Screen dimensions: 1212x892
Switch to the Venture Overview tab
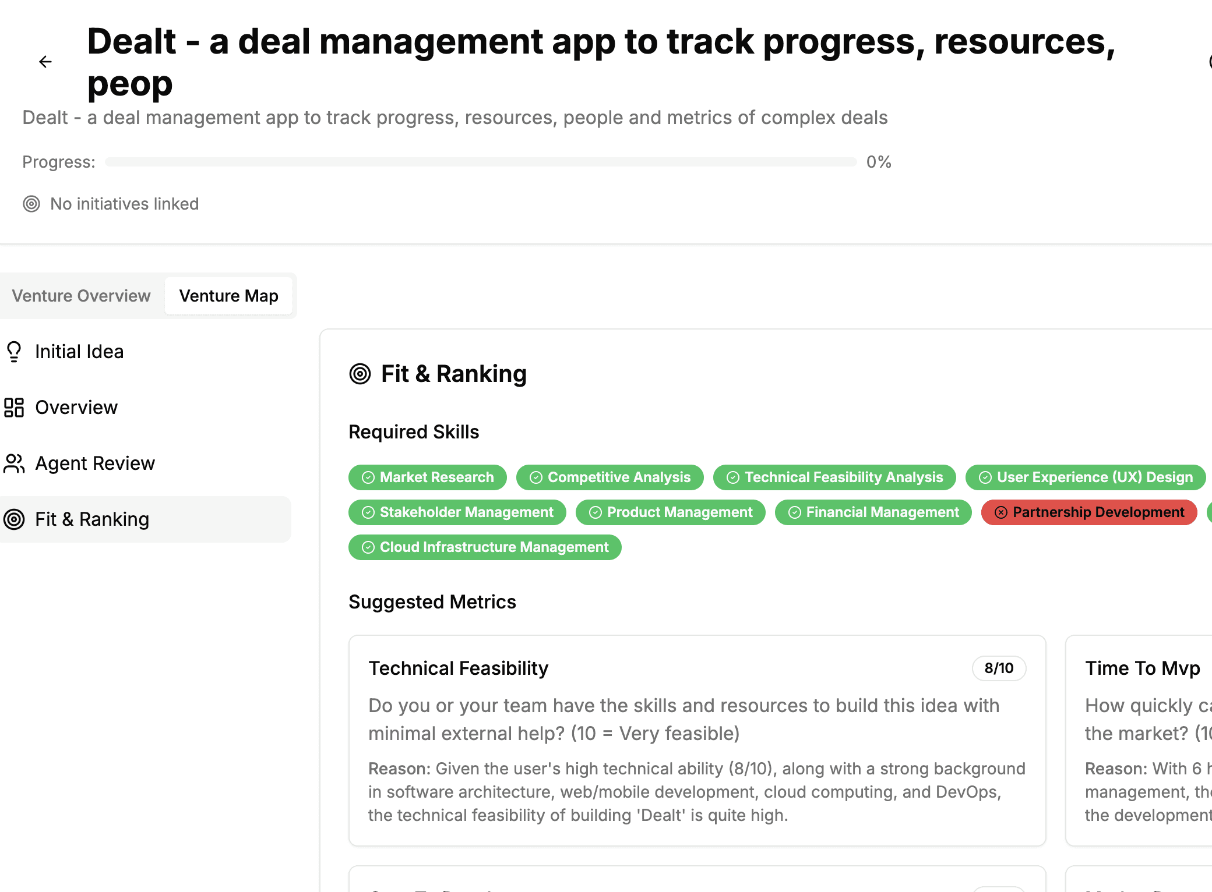[x=82, y=296]
